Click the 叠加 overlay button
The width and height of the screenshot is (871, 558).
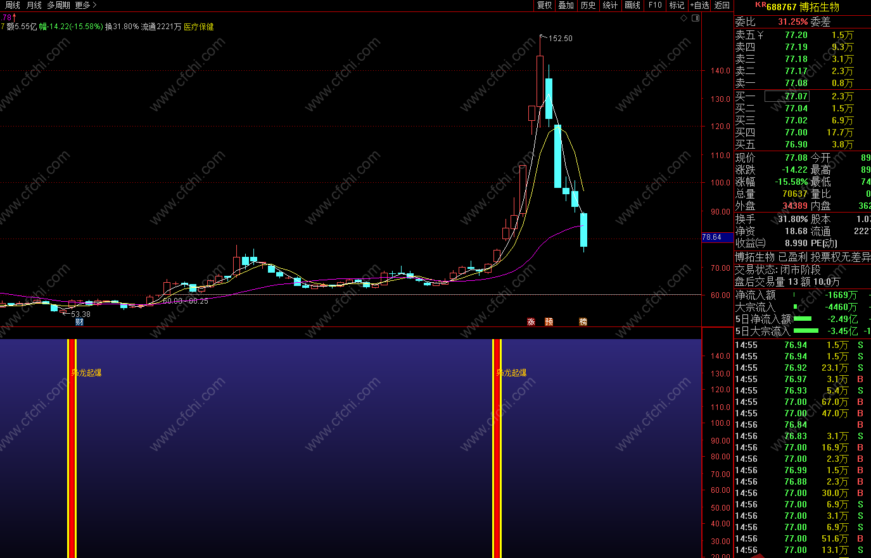566,5
